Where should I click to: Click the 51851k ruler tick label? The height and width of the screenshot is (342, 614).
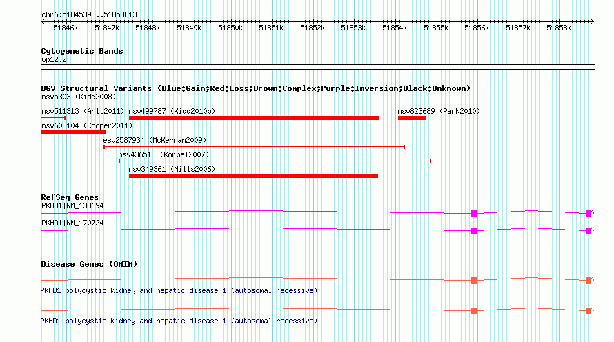[271, 28]
